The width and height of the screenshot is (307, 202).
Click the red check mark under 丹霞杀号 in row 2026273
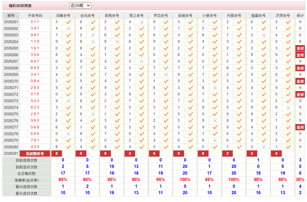tap(239, 101)
